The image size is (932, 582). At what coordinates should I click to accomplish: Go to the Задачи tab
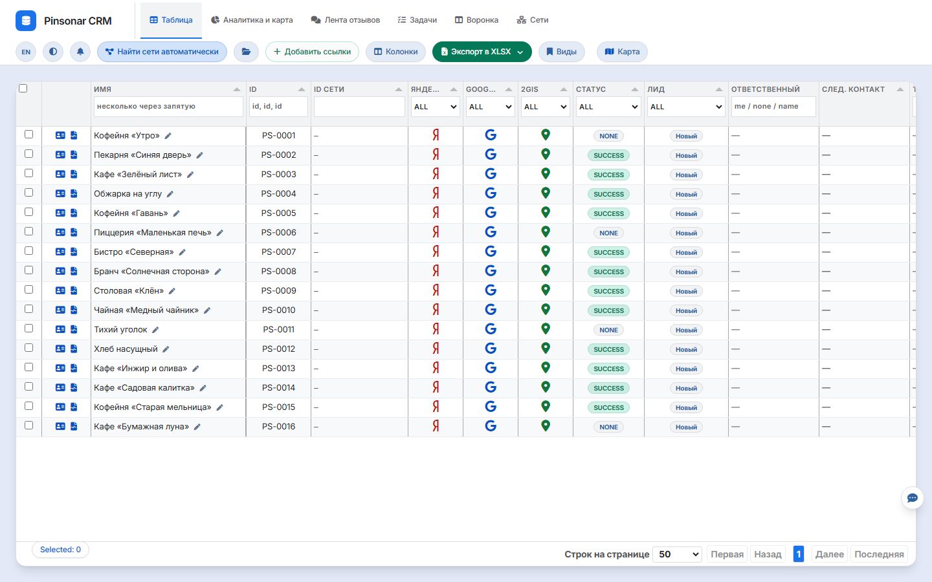click(x=417, y=20)
